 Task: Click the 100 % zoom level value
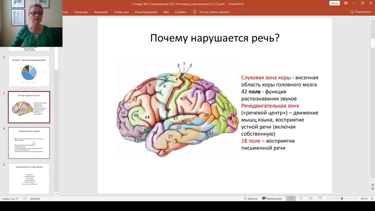(x=364, y=198)
